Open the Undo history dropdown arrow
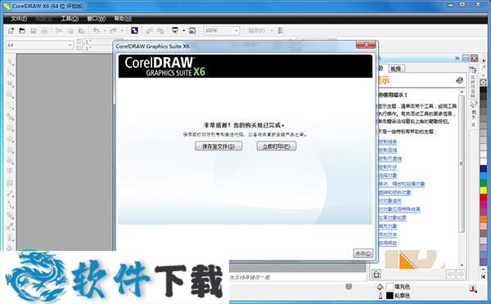 [105, 31]
